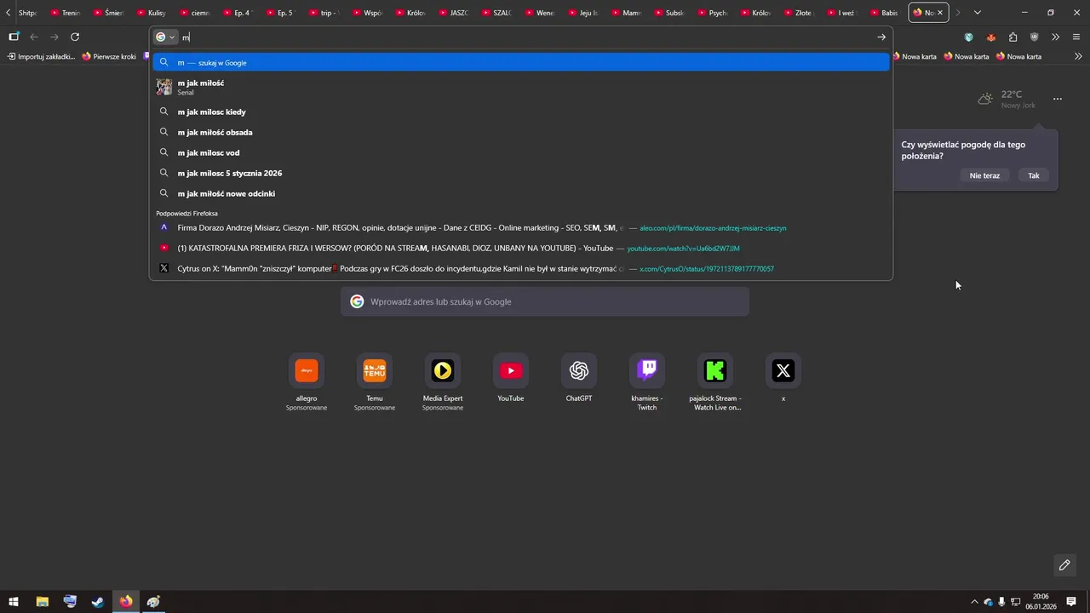
Task: Open Firma Dorazo Andrzej Misiarz suggestion
Action: (521, 227)
